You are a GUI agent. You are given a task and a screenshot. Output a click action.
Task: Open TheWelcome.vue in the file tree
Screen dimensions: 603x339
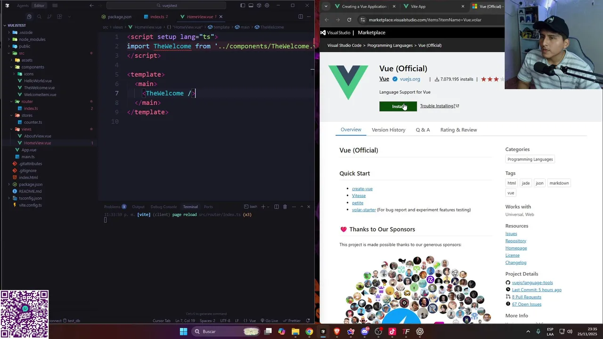click(39, 88)
